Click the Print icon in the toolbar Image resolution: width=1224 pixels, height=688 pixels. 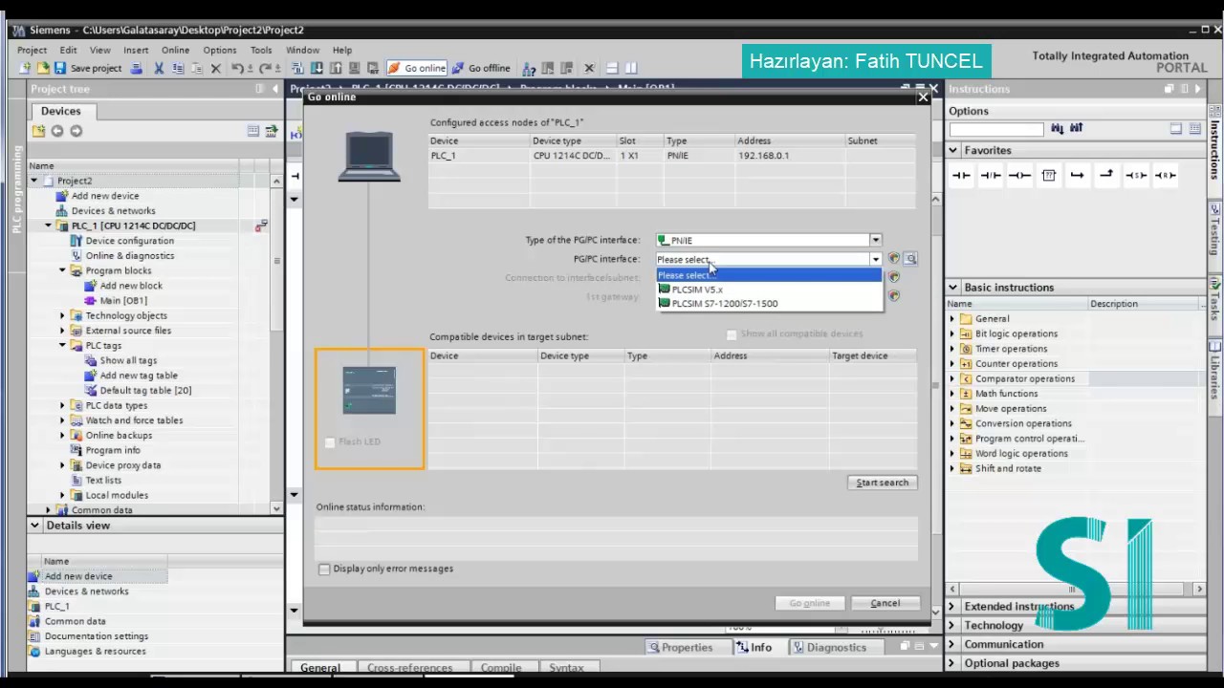point(137,68)
